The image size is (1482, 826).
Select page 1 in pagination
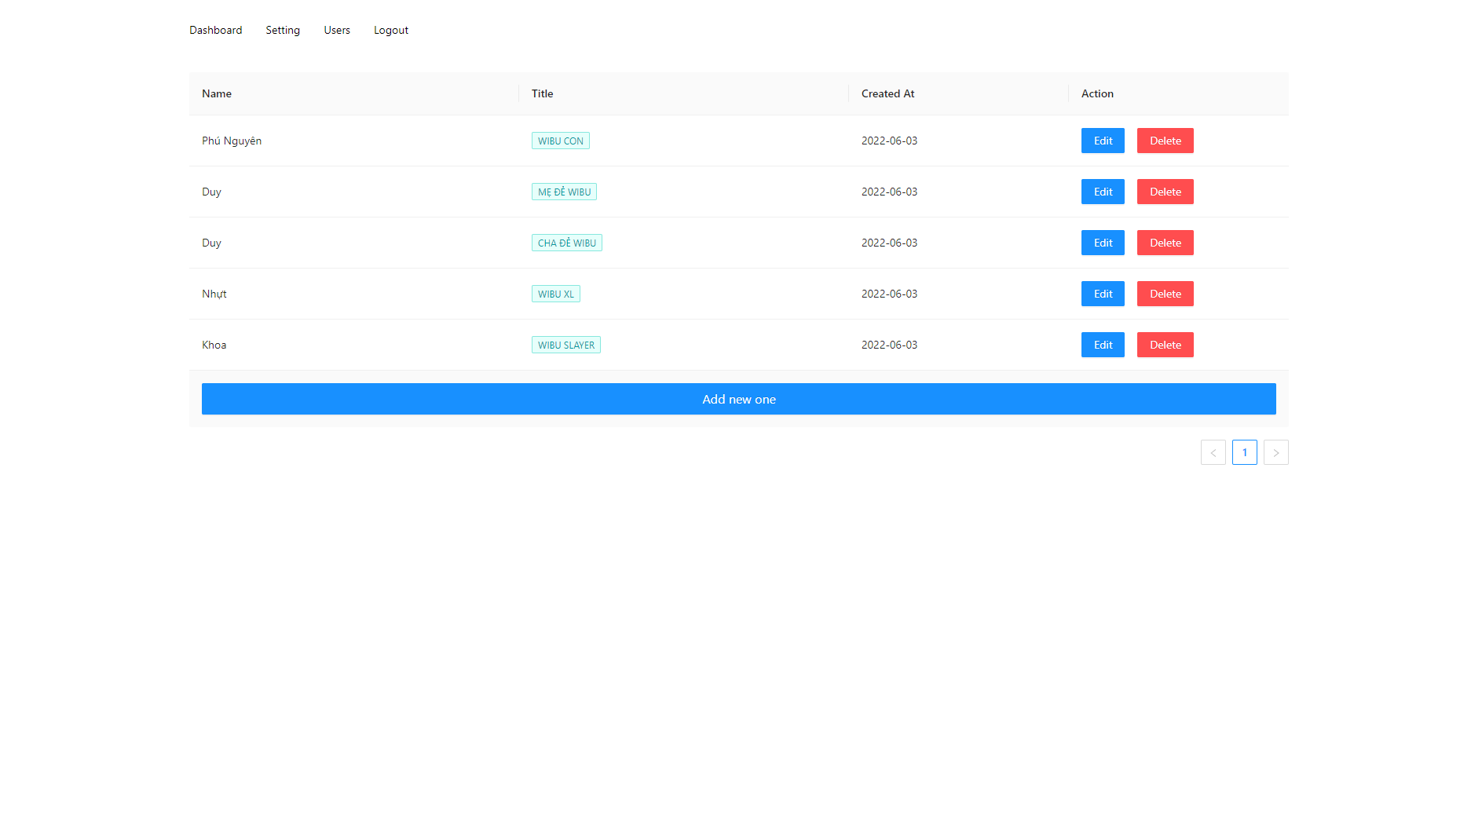1245,452
